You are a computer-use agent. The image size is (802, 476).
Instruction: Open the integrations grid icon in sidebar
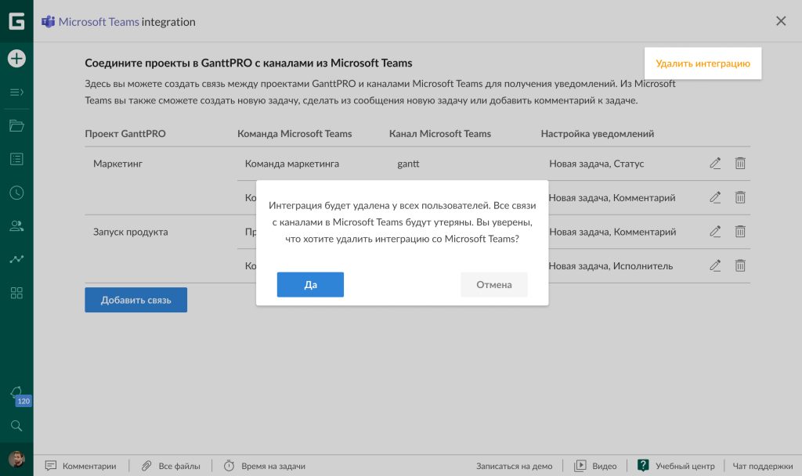tap(16, 293)
